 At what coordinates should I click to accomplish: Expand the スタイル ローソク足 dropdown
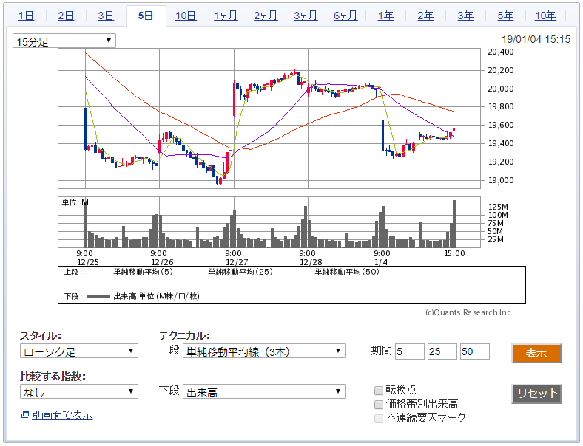click(x=78, y=351)
